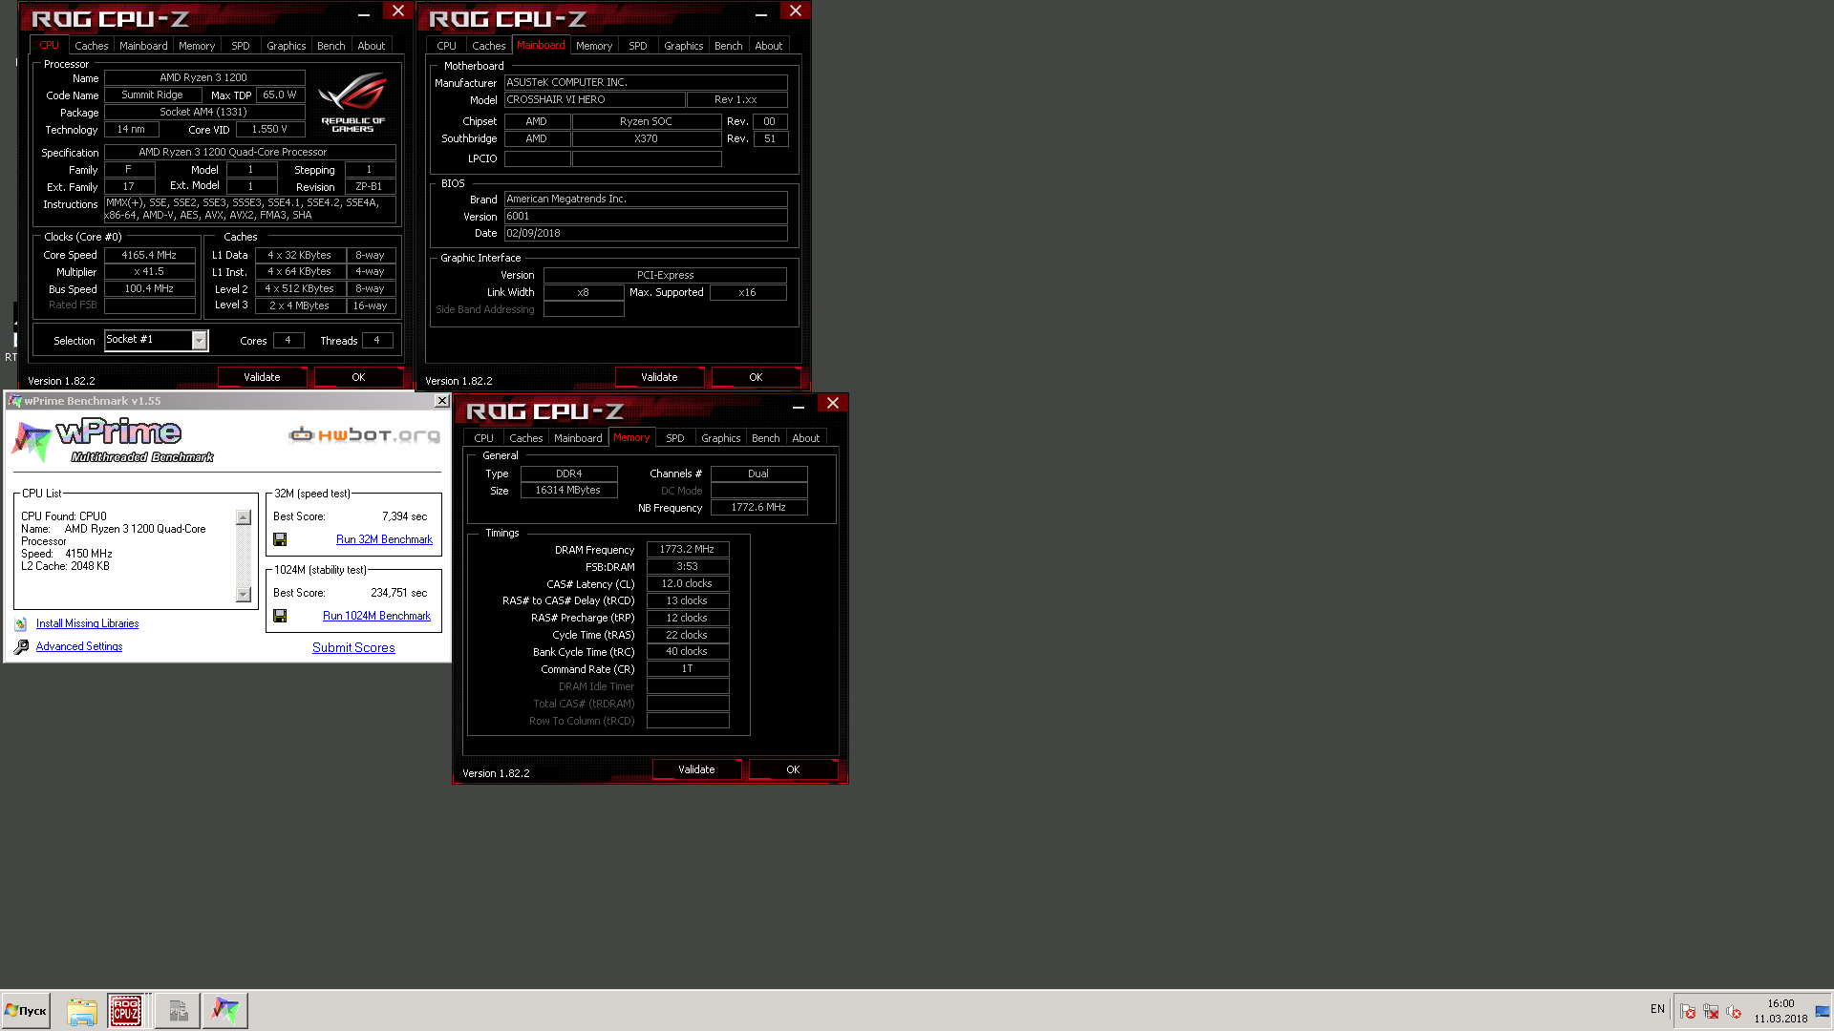Click the Multiplier x 41.5 value

point(149,271)
